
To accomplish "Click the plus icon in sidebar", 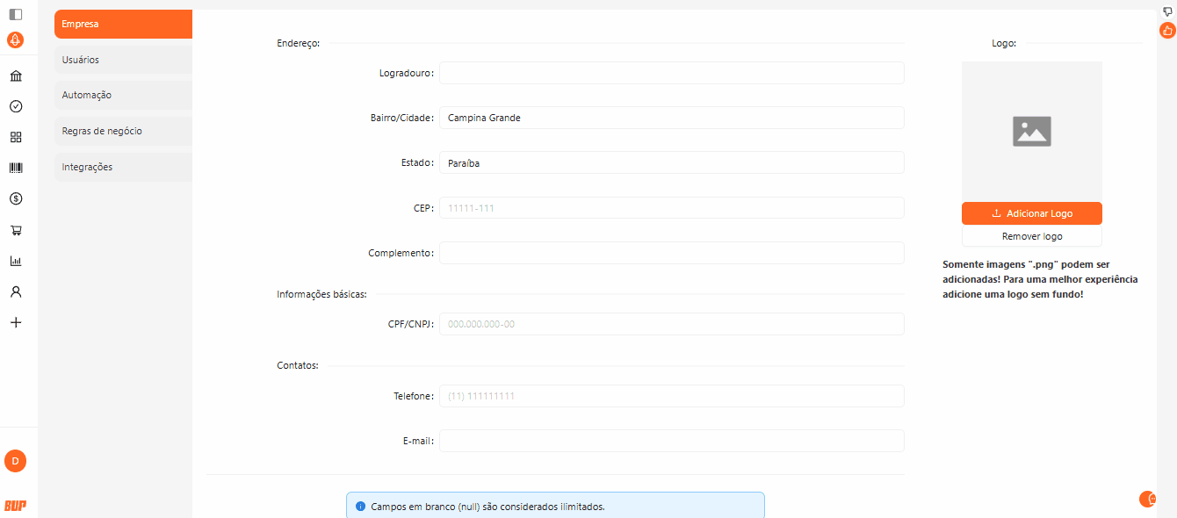I will pos(15,322).
